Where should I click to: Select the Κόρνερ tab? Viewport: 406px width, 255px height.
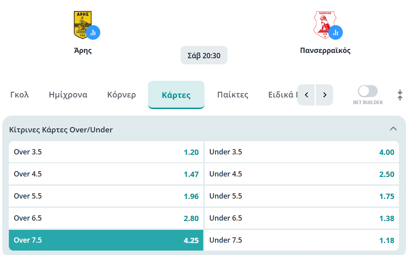(121, 95)
